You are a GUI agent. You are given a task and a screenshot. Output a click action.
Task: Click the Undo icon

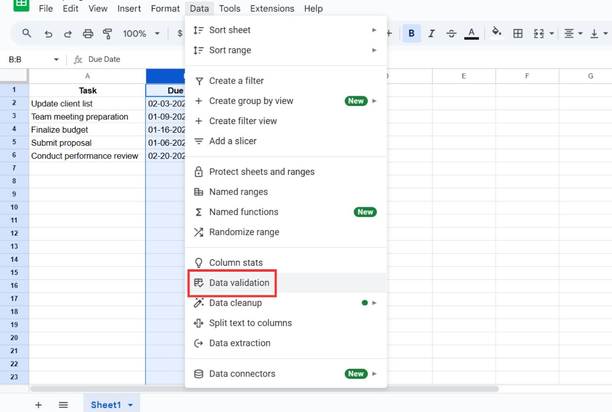coord(48,33)
